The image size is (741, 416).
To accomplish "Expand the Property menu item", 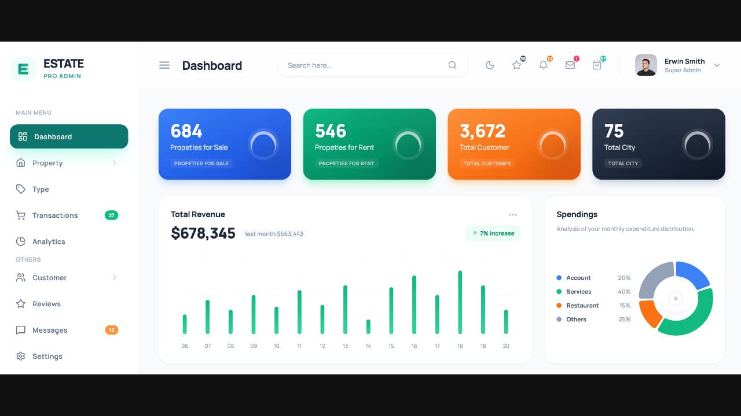I will [114, 163].
